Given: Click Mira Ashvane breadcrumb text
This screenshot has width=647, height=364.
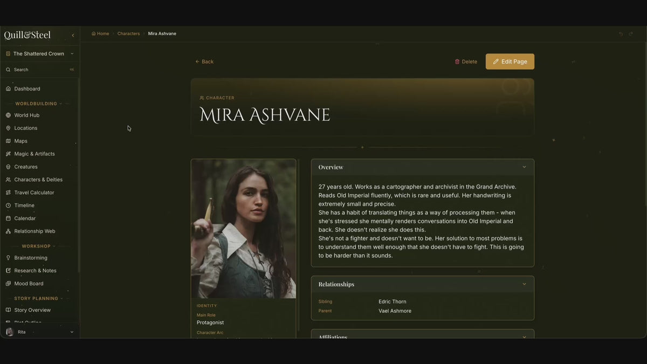Looking at the screenshot, I should coord(162,34).
